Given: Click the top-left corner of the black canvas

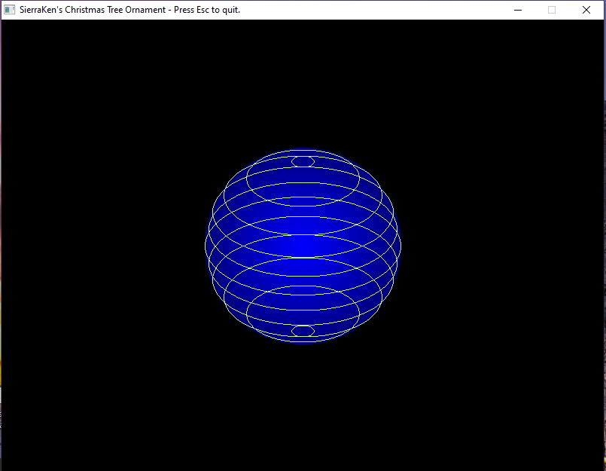Looking at the screenshot, I should pyautogui.click(x=5, y=23).
